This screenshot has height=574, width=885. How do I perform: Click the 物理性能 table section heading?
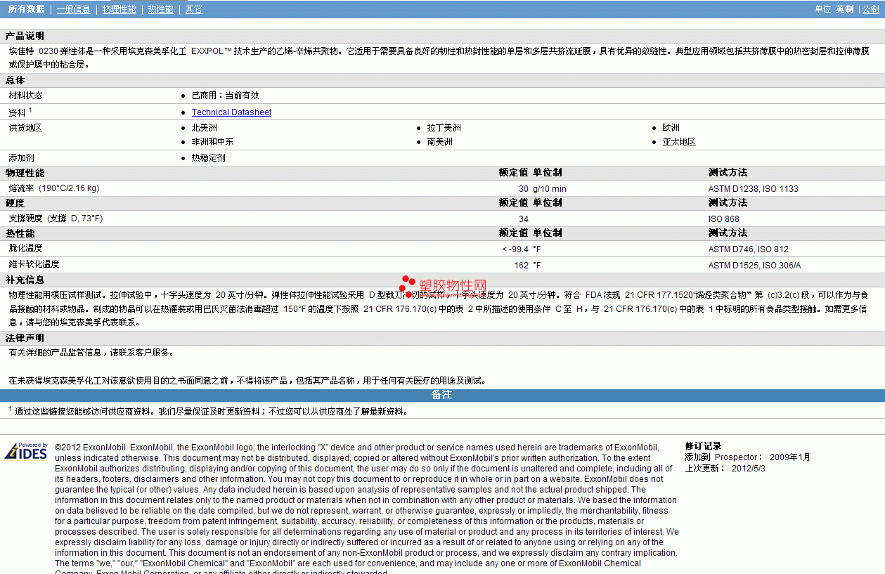[25, 173]
